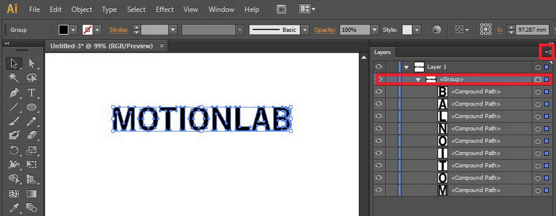Select the Scale tool
The width and height of the screenshot is (556, 216).
tap(32, 150)
